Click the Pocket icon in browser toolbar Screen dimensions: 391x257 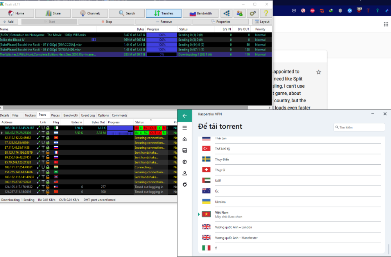coord(294,11)
